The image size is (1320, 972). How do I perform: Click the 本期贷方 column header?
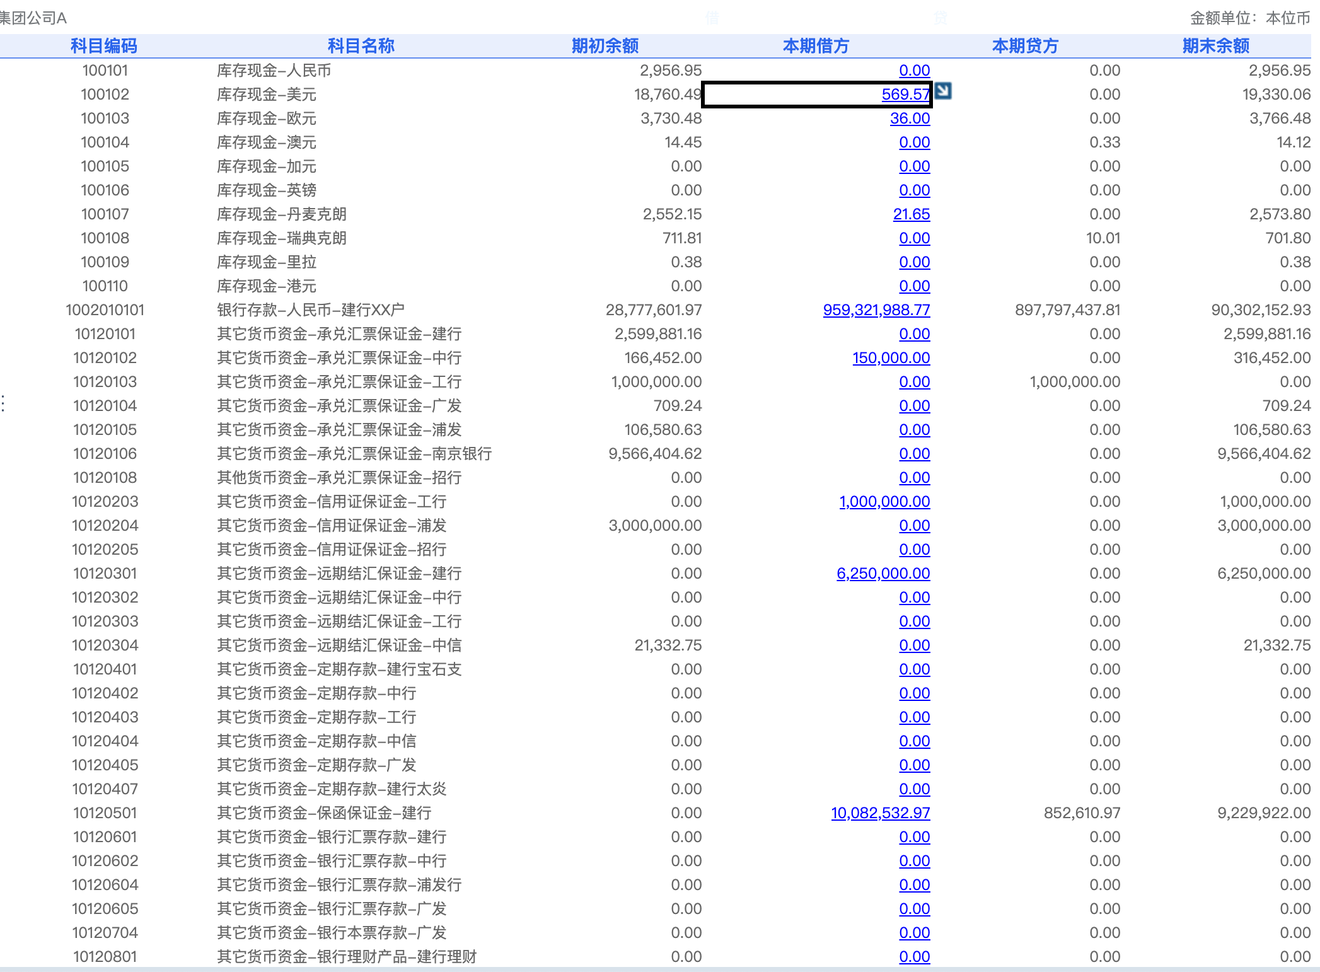click(1025, 46)
